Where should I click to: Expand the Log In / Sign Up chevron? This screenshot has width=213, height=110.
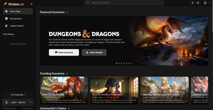tap(31, 102)
